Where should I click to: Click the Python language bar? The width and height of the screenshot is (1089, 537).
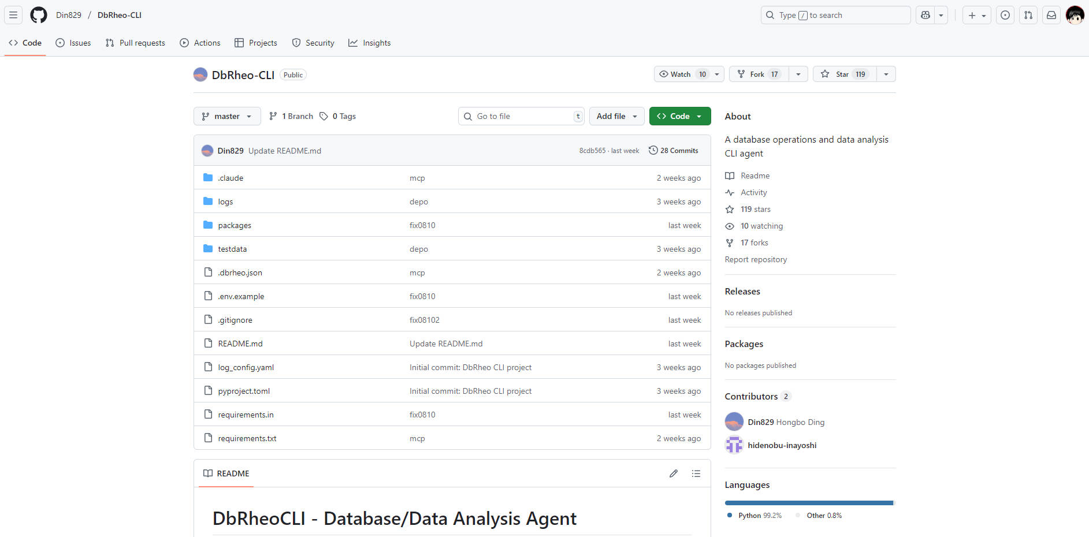[808, 503]
